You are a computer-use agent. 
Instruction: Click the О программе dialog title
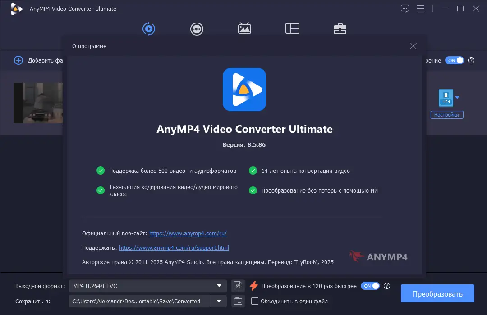tap(89, 46)
